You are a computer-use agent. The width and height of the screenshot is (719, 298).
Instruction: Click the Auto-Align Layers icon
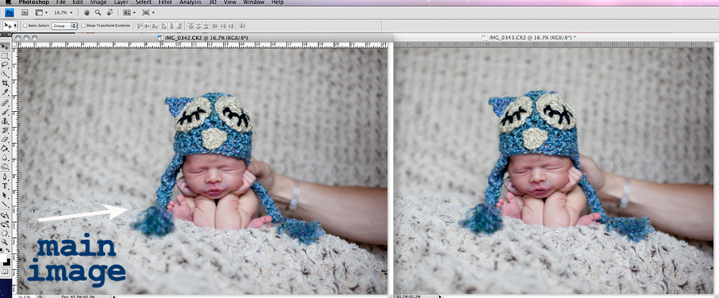[x=241, y=26]
